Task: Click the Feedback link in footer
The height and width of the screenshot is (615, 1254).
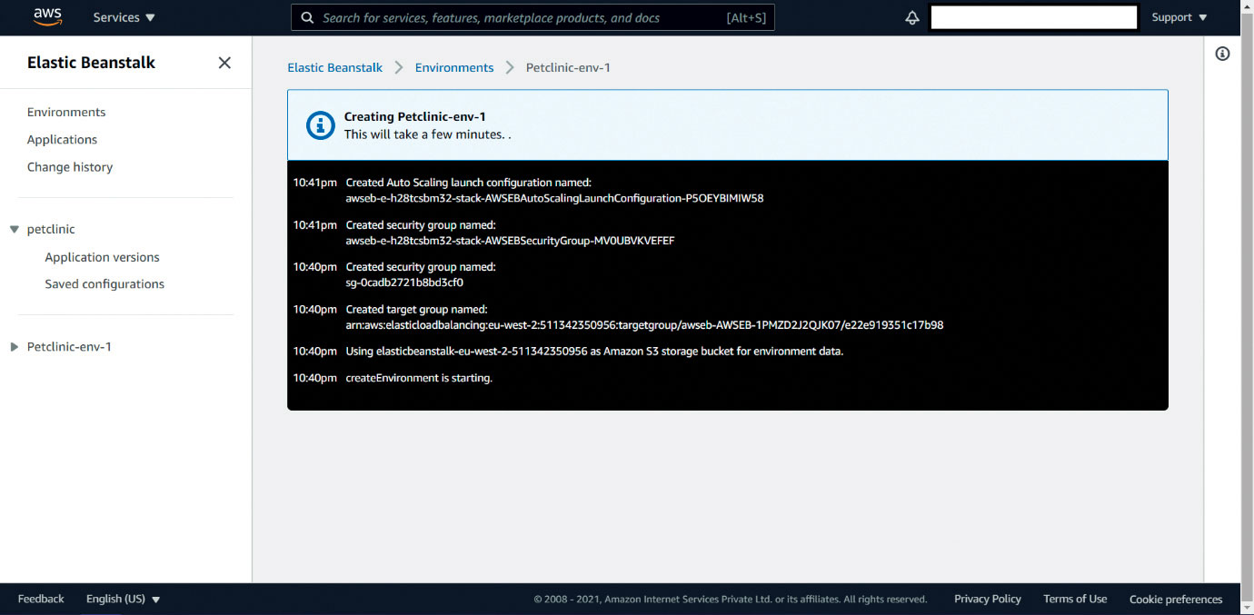Action: click(41, 599)
